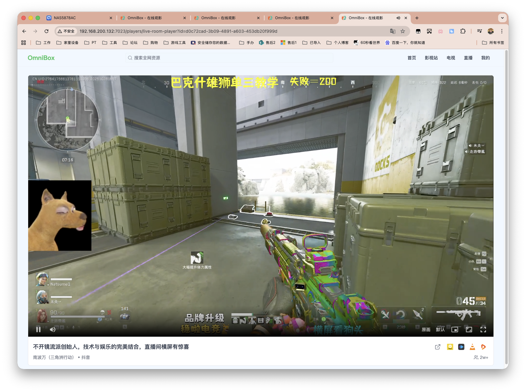
Task: Click the orange play-arrow player icon
Action: pos(483,347)
